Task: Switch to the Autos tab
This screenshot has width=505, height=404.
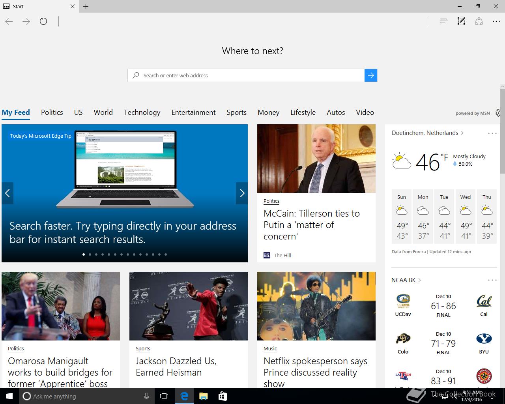Action: coord(336,112)
